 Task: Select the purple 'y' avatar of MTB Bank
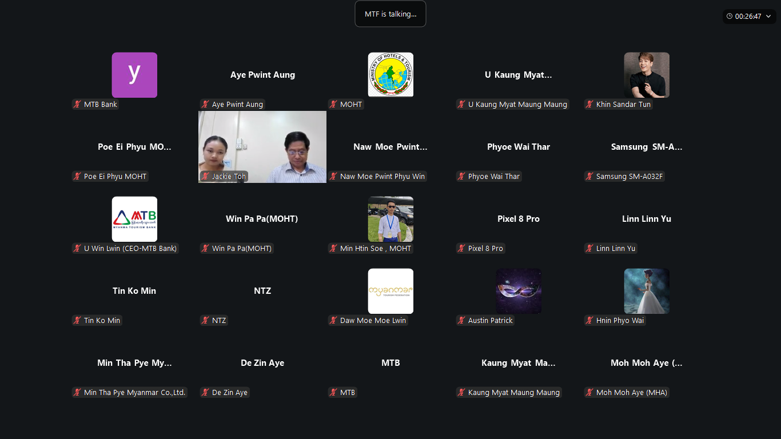coord(134,75)
